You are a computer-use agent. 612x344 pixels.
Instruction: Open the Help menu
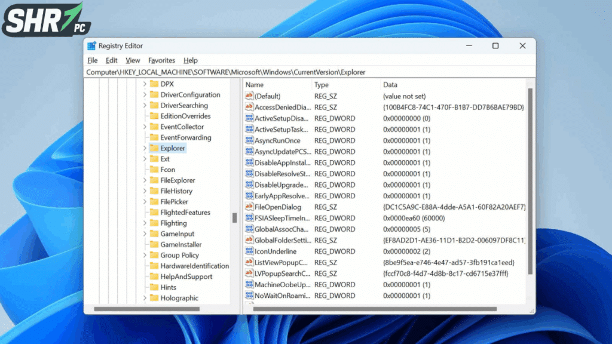click(x=191, y=60)
